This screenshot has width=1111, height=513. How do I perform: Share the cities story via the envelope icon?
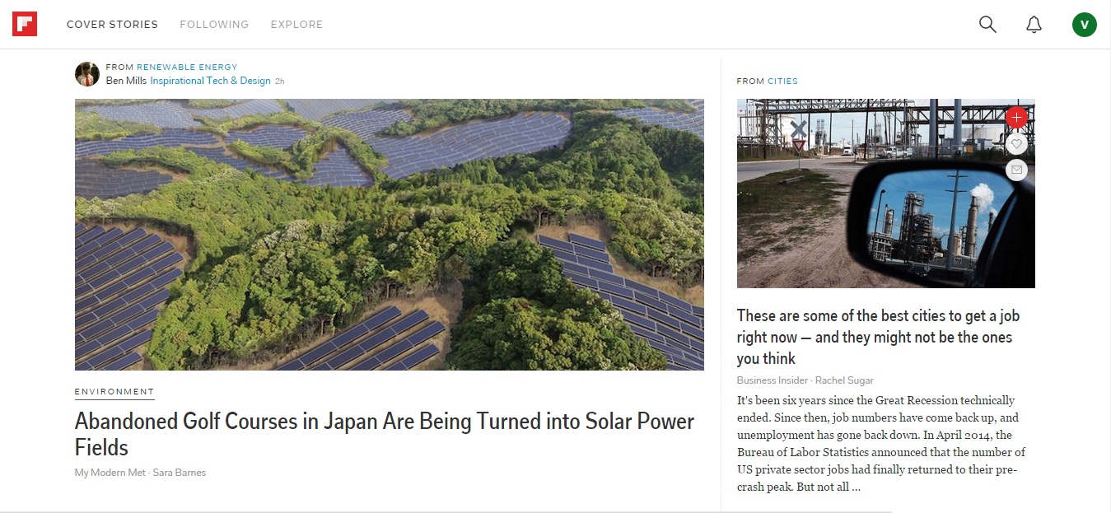(x=1016, y=170)
